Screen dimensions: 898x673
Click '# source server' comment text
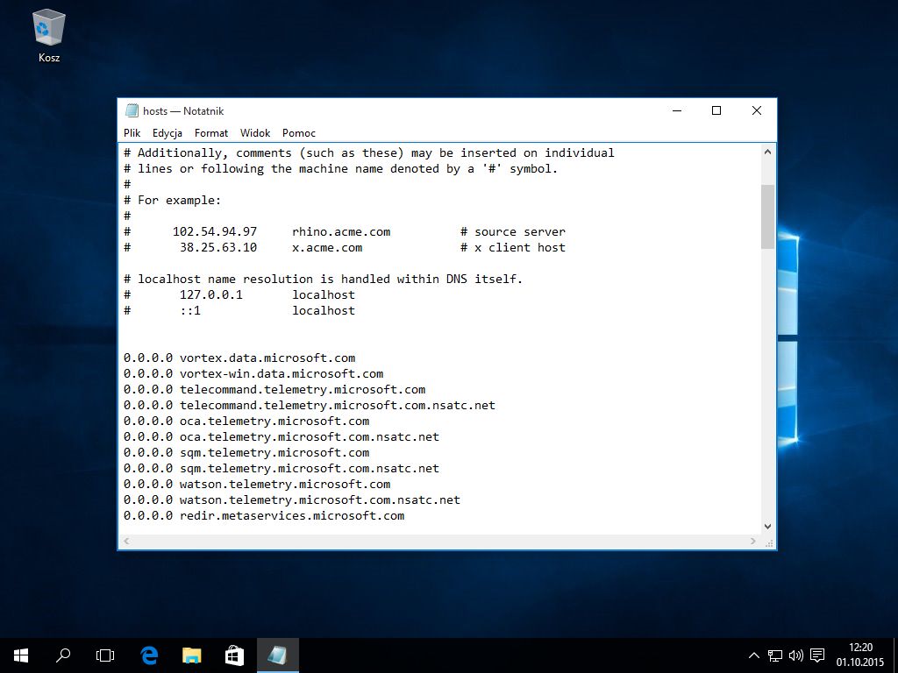(513, 231)
